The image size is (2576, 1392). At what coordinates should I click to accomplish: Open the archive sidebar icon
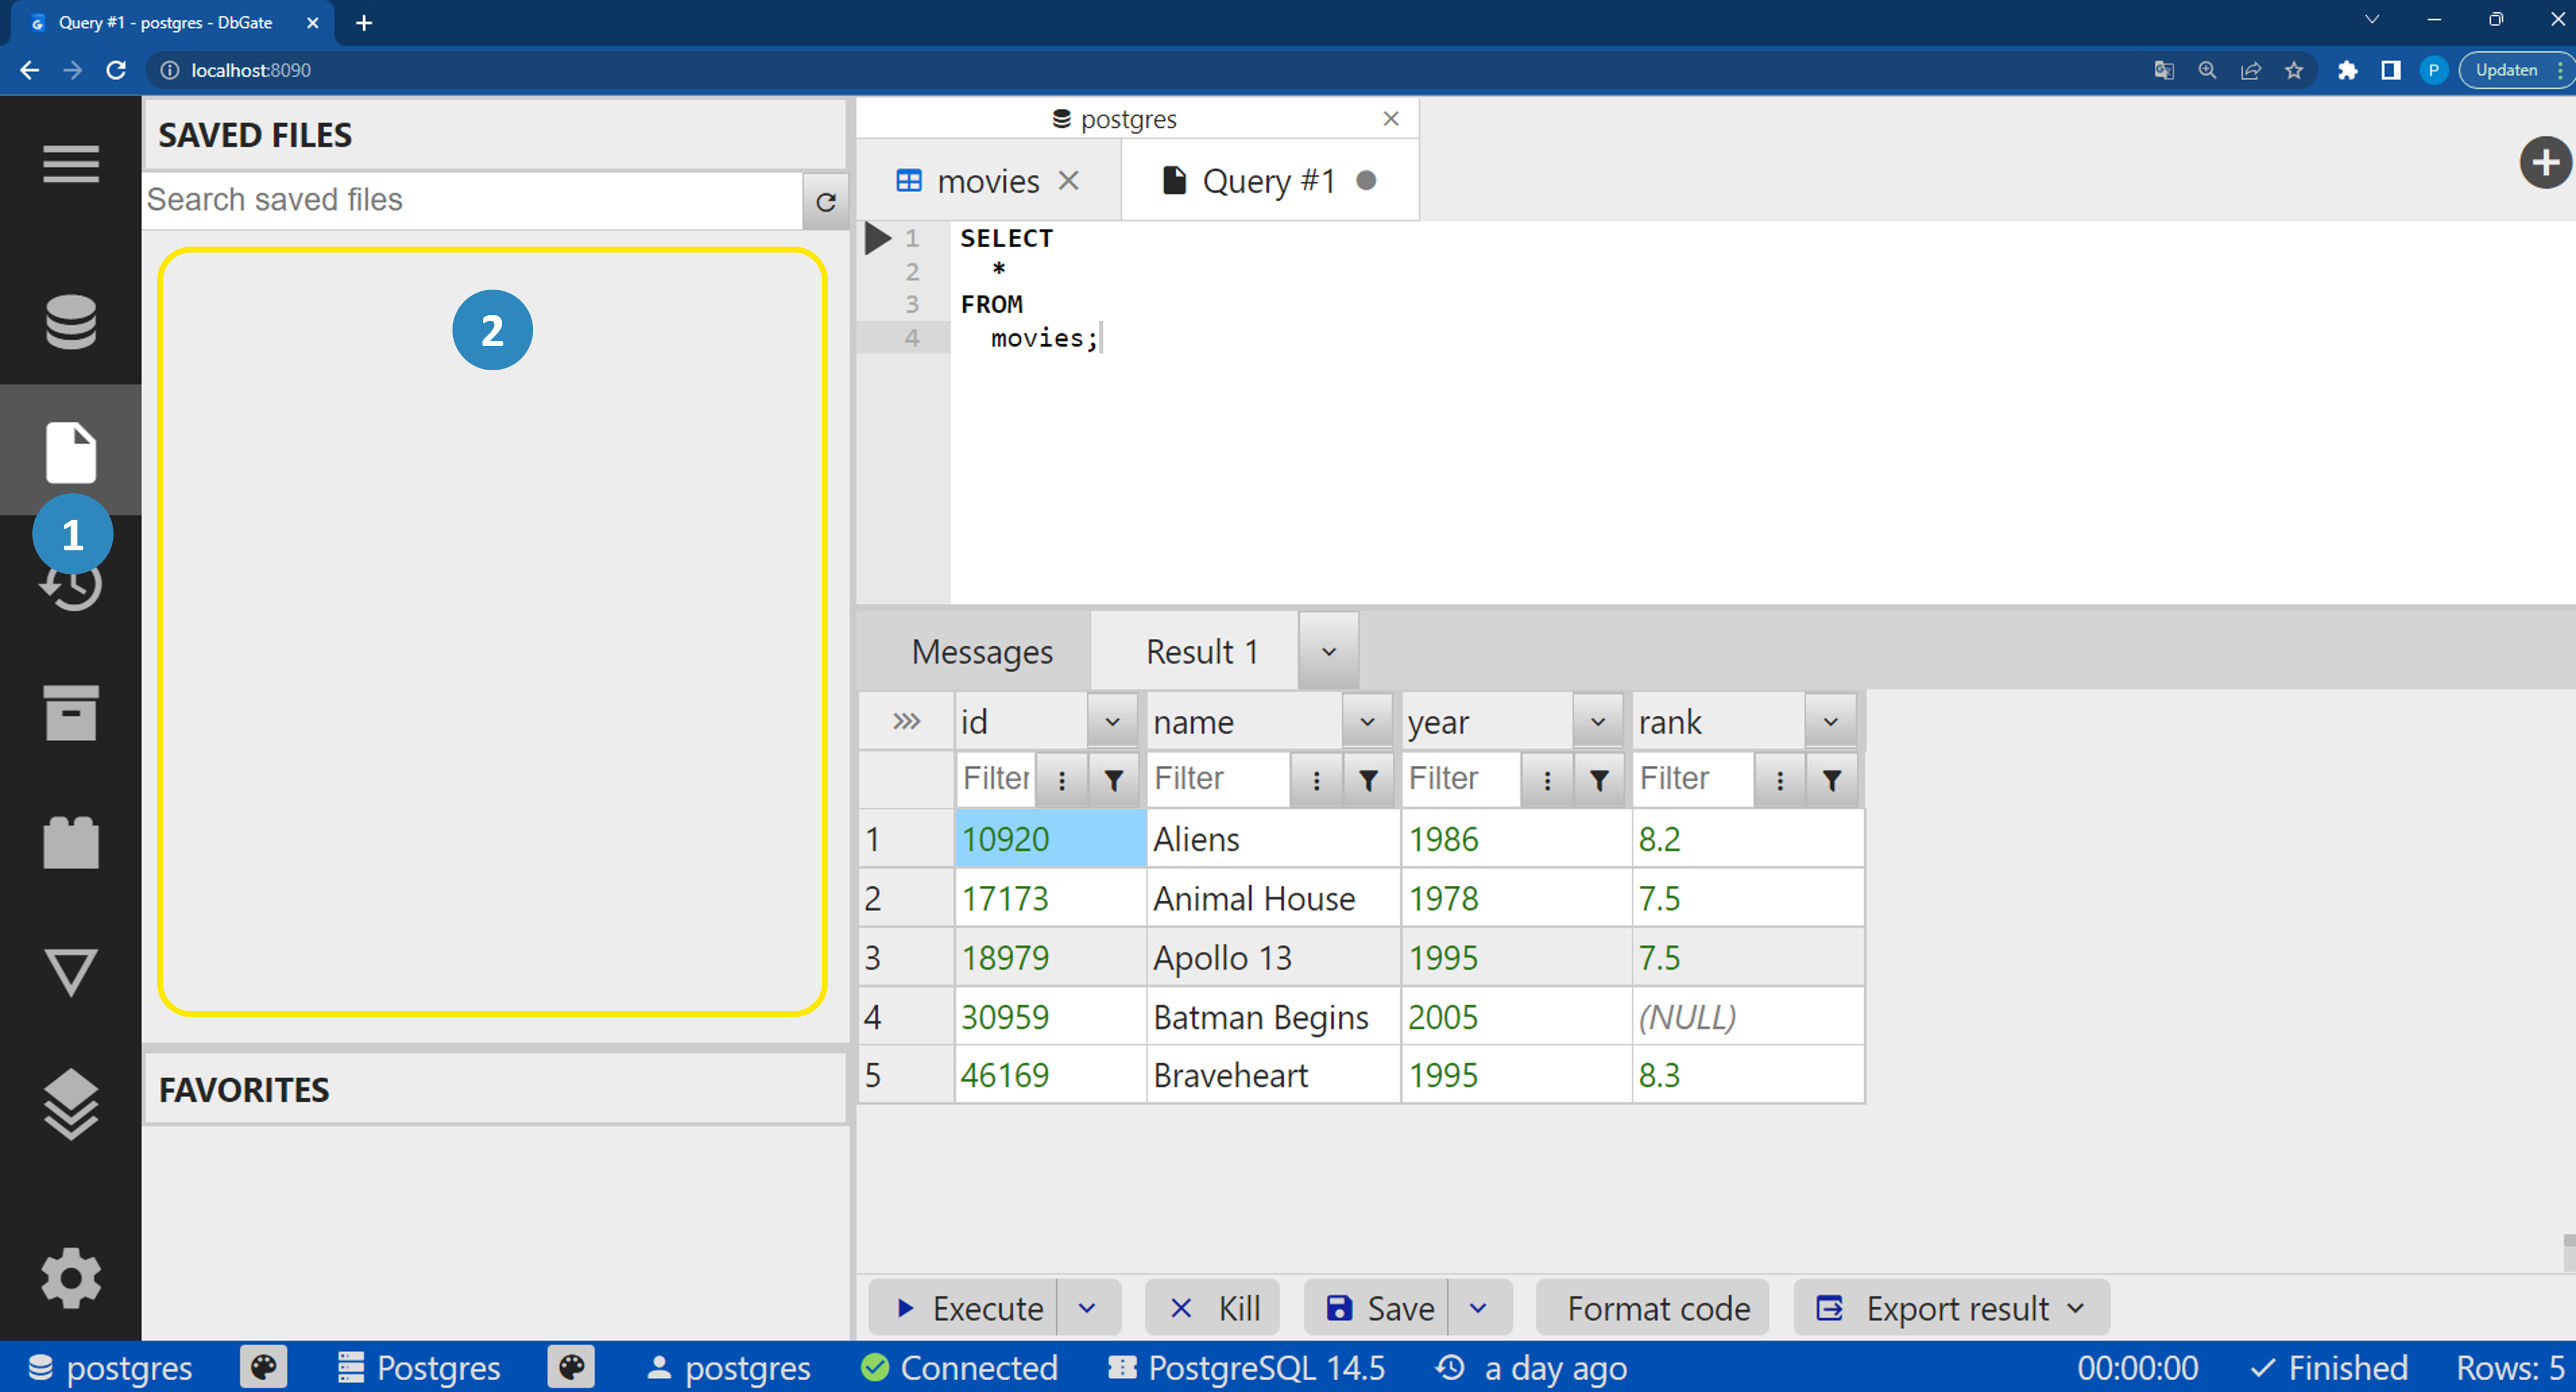pos(71,713)
